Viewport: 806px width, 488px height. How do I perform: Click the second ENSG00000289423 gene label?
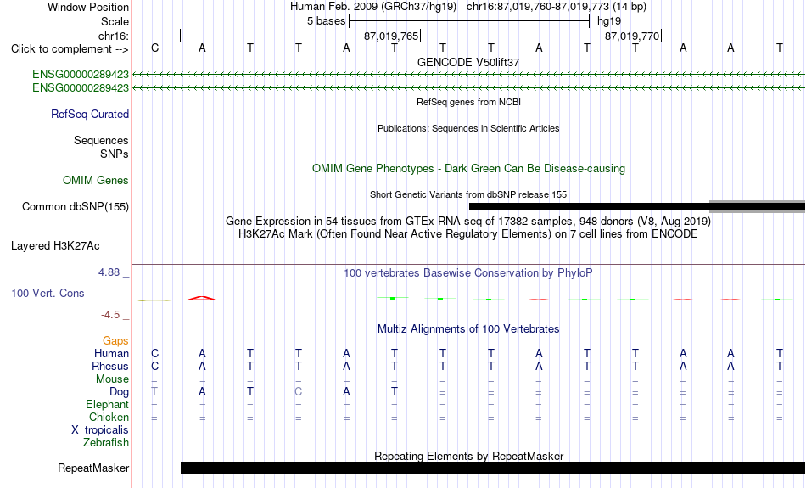click(81, 88)
